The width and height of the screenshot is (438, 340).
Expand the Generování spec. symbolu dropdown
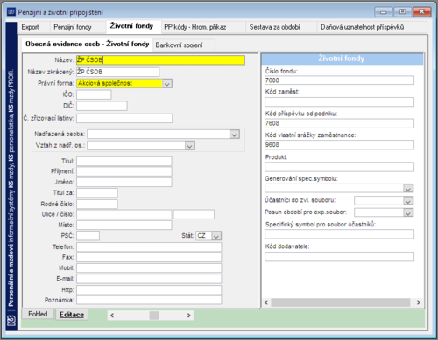[408, 189]
